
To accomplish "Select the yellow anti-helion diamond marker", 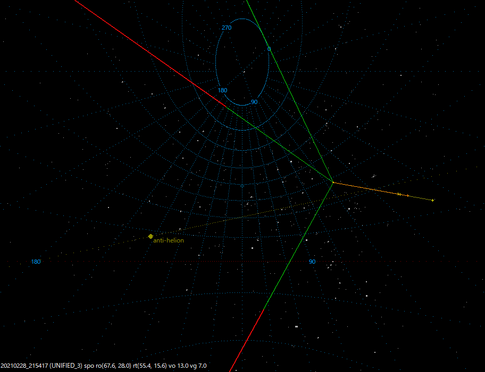I will click(x=150, y=235).
